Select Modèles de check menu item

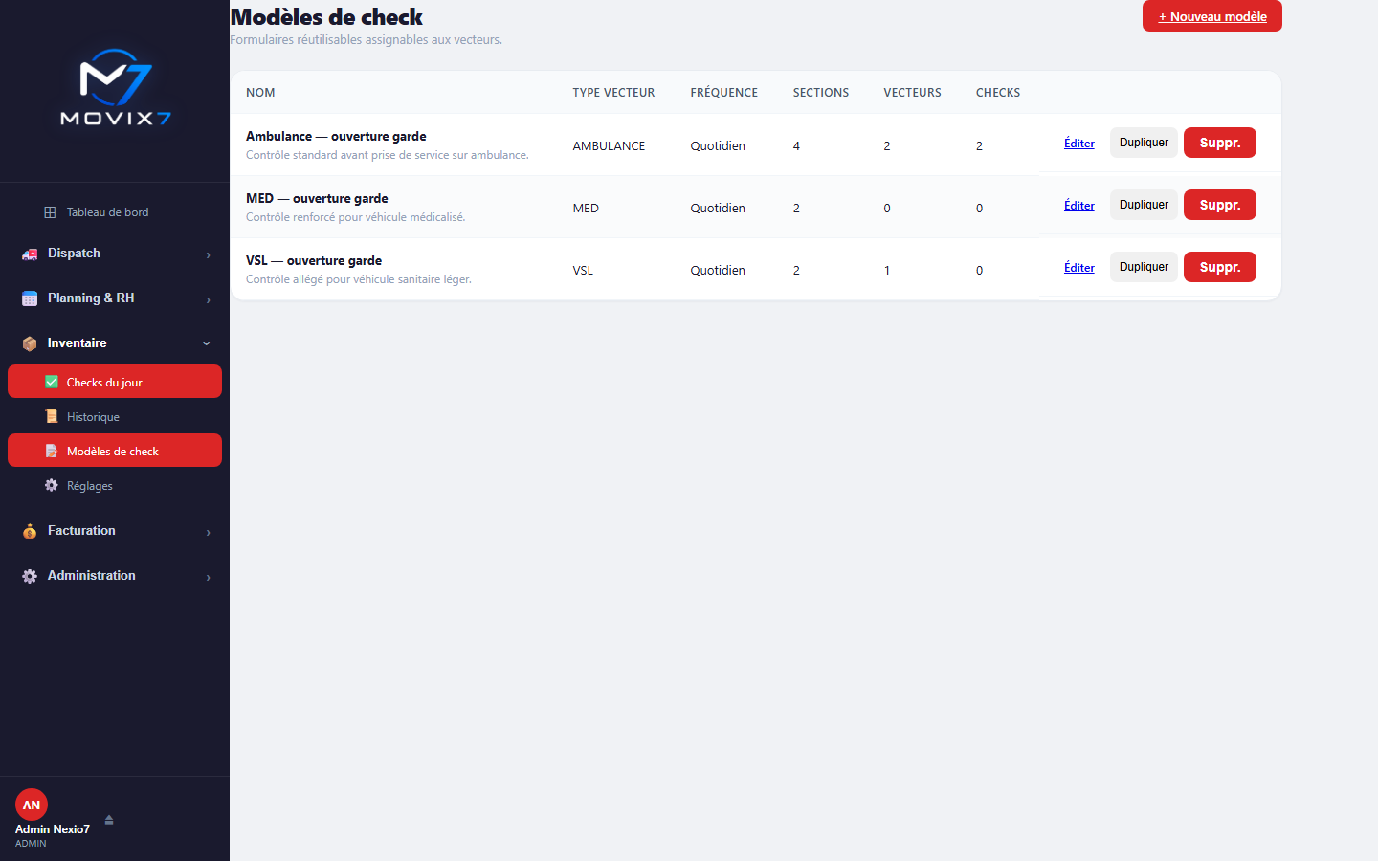(x=115, y=451)
